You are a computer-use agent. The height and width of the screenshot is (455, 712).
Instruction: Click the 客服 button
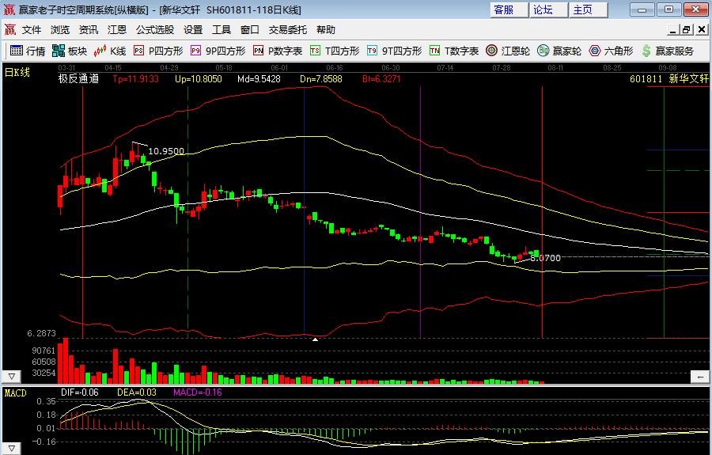509,10
